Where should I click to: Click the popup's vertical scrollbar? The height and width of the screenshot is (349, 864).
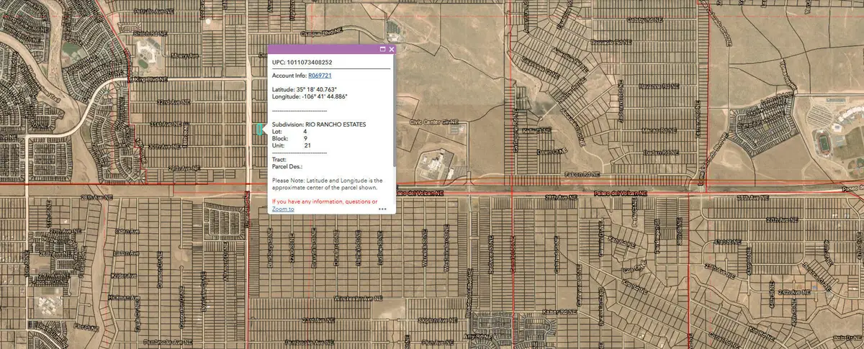(394, 112)
